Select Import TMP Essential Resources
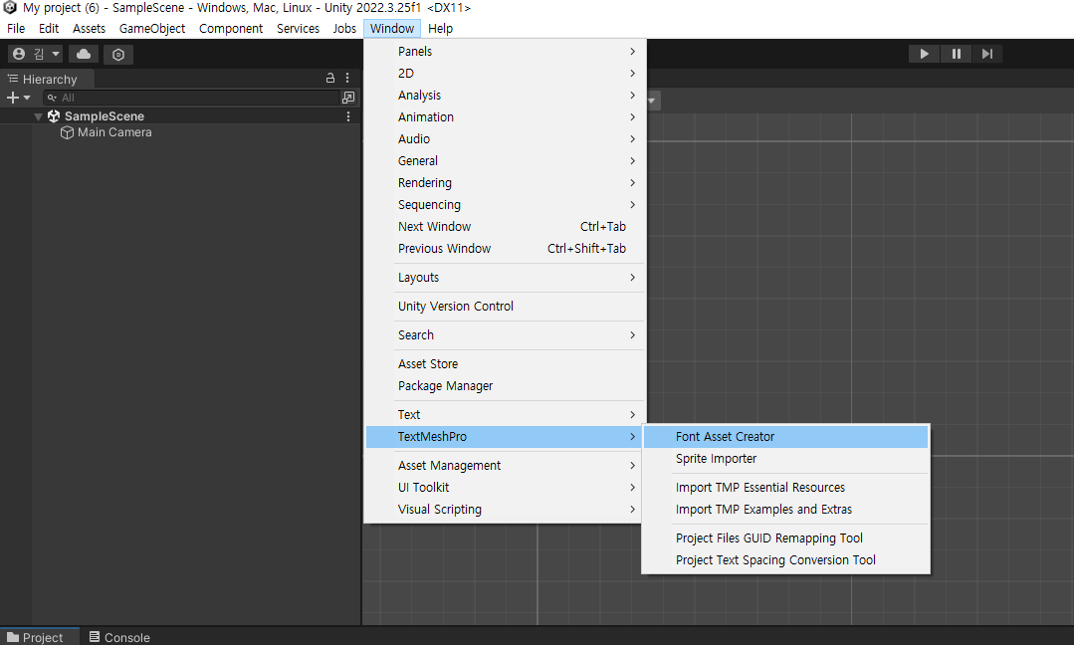Image resolution: width=1074 pixels, height=645 pixels. [x=785, y=487]
